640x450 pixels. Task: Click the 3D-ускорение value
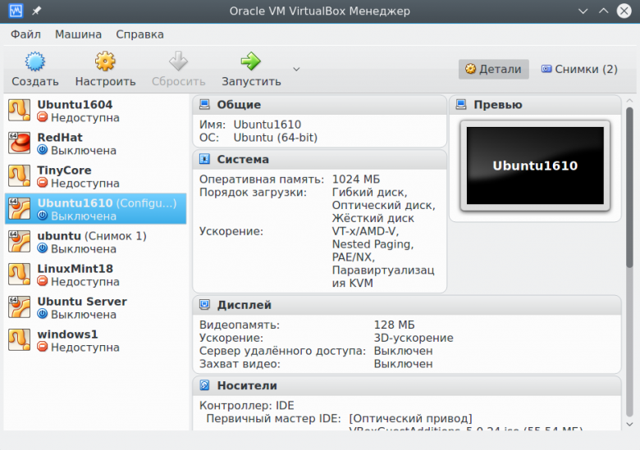[414, 338]
